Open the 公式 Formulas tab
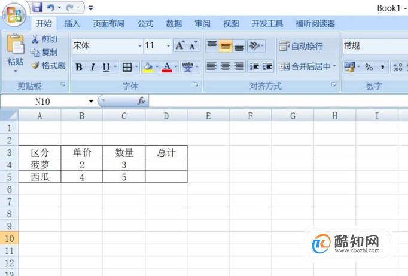The height and width of the screenshot is (276, 408). tap(145, 24)
